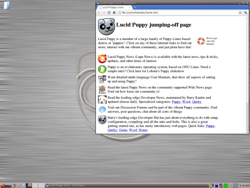Viewport: 250px width, 188px height.
Task: Open the Bones quick link
Action: [143, 130]
